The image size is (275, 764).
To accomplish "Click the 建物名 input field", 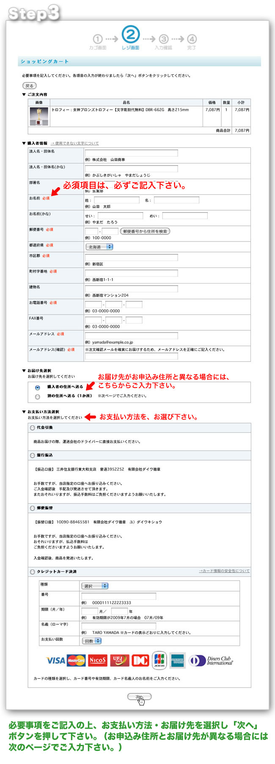I will point(131,289).
